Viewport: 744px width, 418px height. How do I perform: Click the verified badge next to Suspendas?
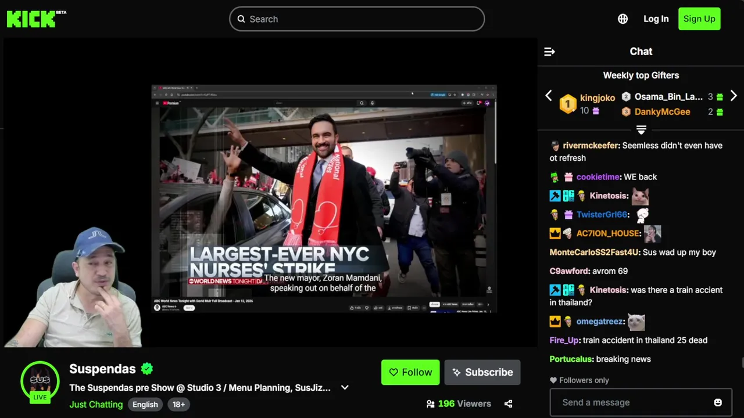147,369
